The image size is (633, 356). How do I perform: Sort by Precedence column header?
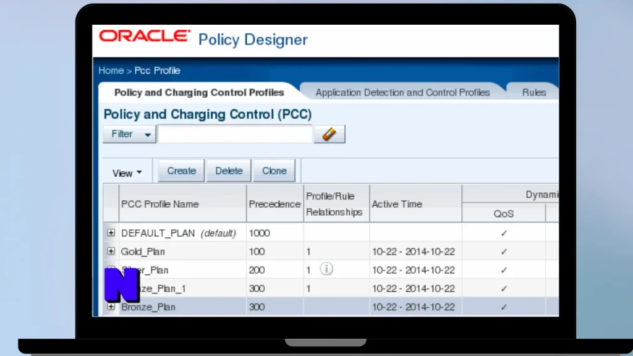coord(275,204)
